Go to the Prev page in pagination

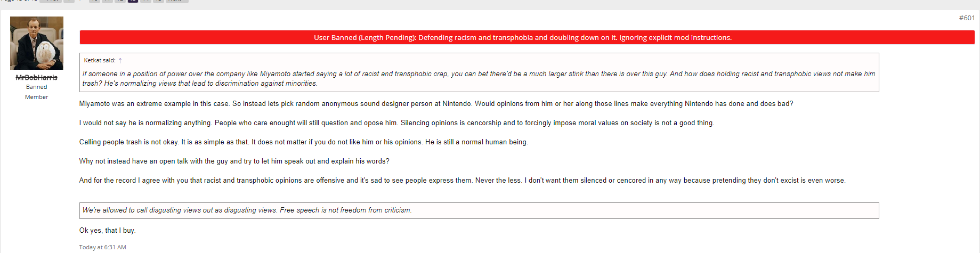(52, 1)
